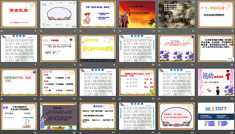
Task: Click the animation star under slide 1
Action: [2, 31]
